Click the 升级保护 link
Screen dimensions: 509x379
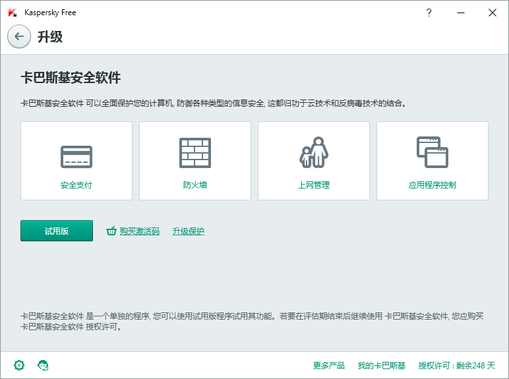click(189, 231)
